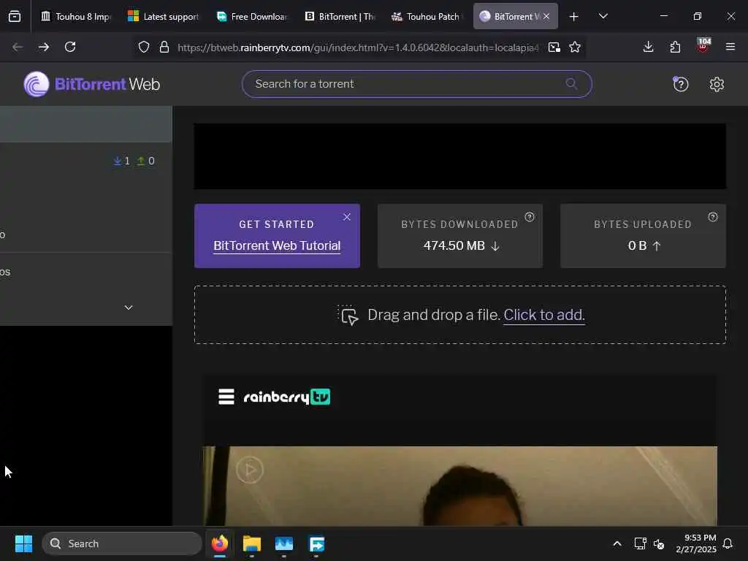748x561 pixels.
Task: Open BitTorrent settings gear
Action: [717, 85]
